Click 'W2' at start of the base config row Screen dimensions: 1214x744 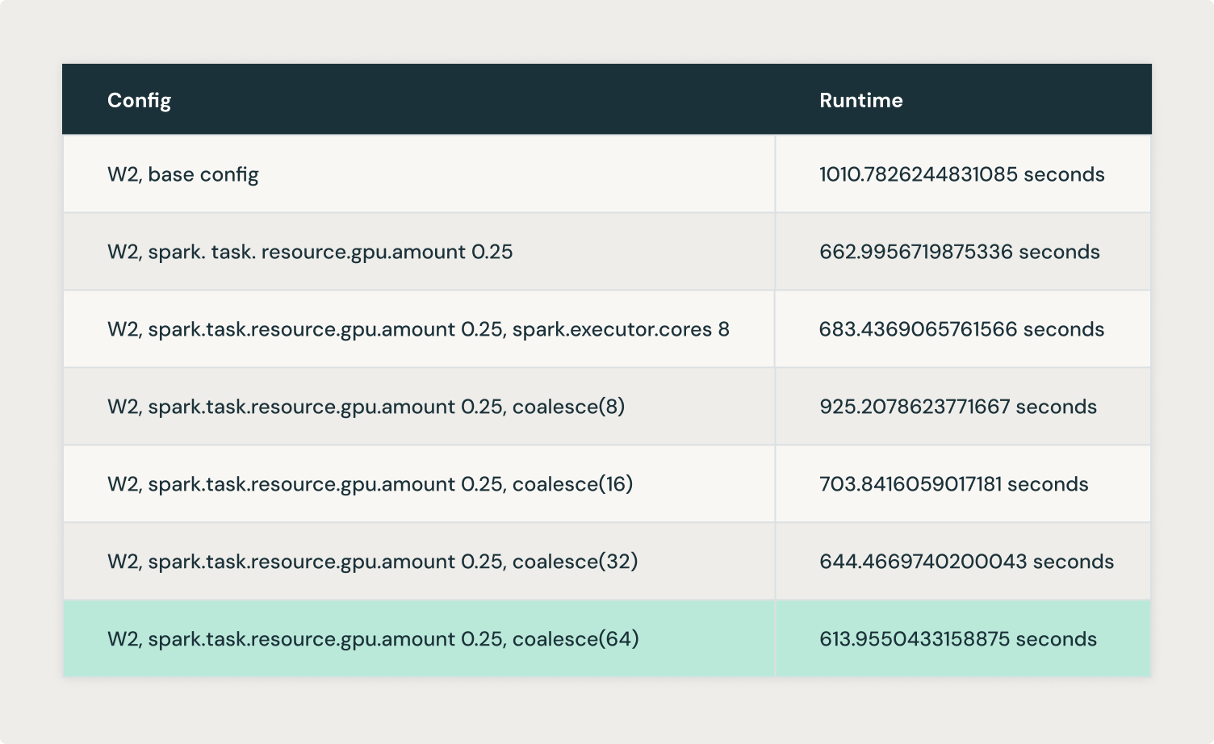coord(123,174)
